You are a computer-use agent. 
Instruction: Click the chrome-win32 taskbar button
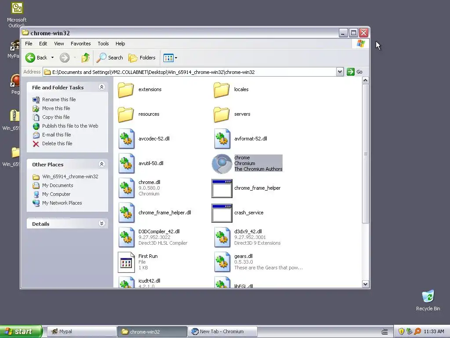(x=152, y=332)
